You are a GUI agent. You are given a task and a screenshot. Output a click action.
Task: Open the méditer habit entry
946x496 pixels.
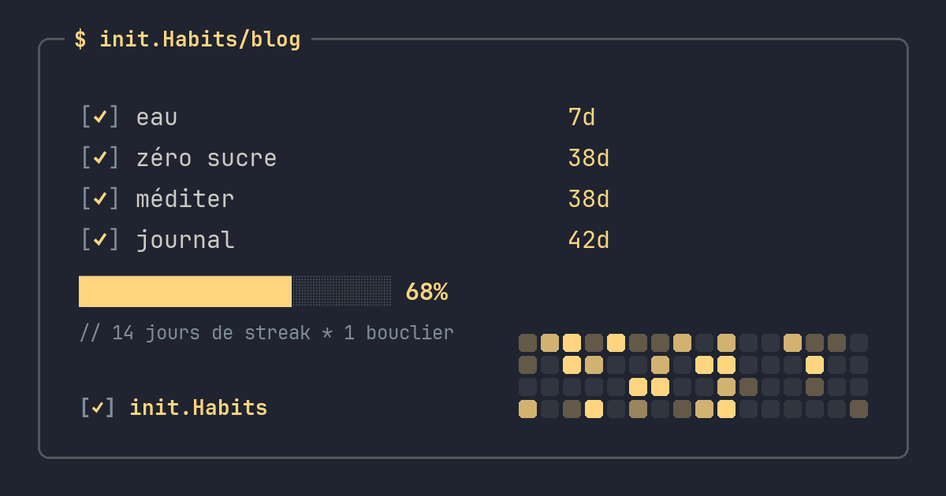point(185,199)
